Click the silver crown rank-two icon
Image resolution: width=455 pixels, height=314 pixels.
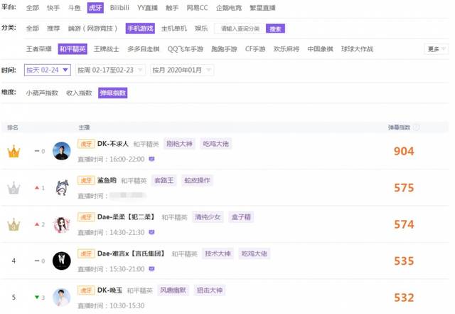[14, 188]
